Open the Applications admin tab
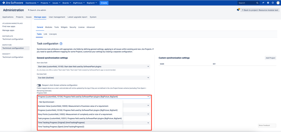Image resolution: width=281 pixels, height=132 pixels. point(8,17)
